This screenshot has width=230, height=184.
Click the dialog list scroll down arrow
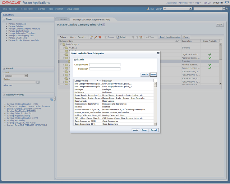155,124
